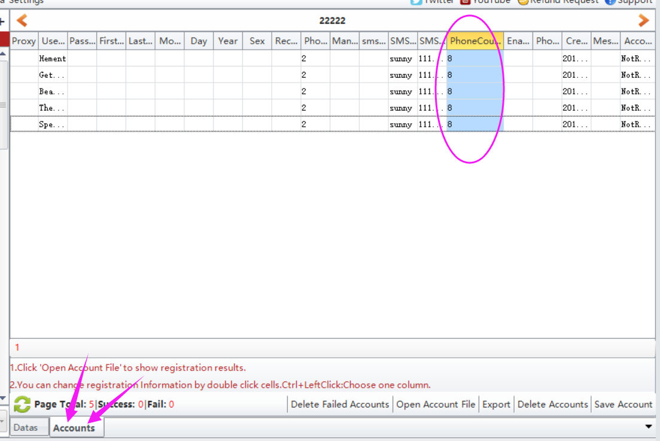Click the Delete Accounts button
660x441 pixels.
pyautogui.click(x=552, y=404)
